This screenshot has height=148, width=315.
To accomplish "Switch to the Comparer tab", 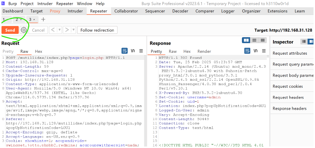I will (205, 11).
